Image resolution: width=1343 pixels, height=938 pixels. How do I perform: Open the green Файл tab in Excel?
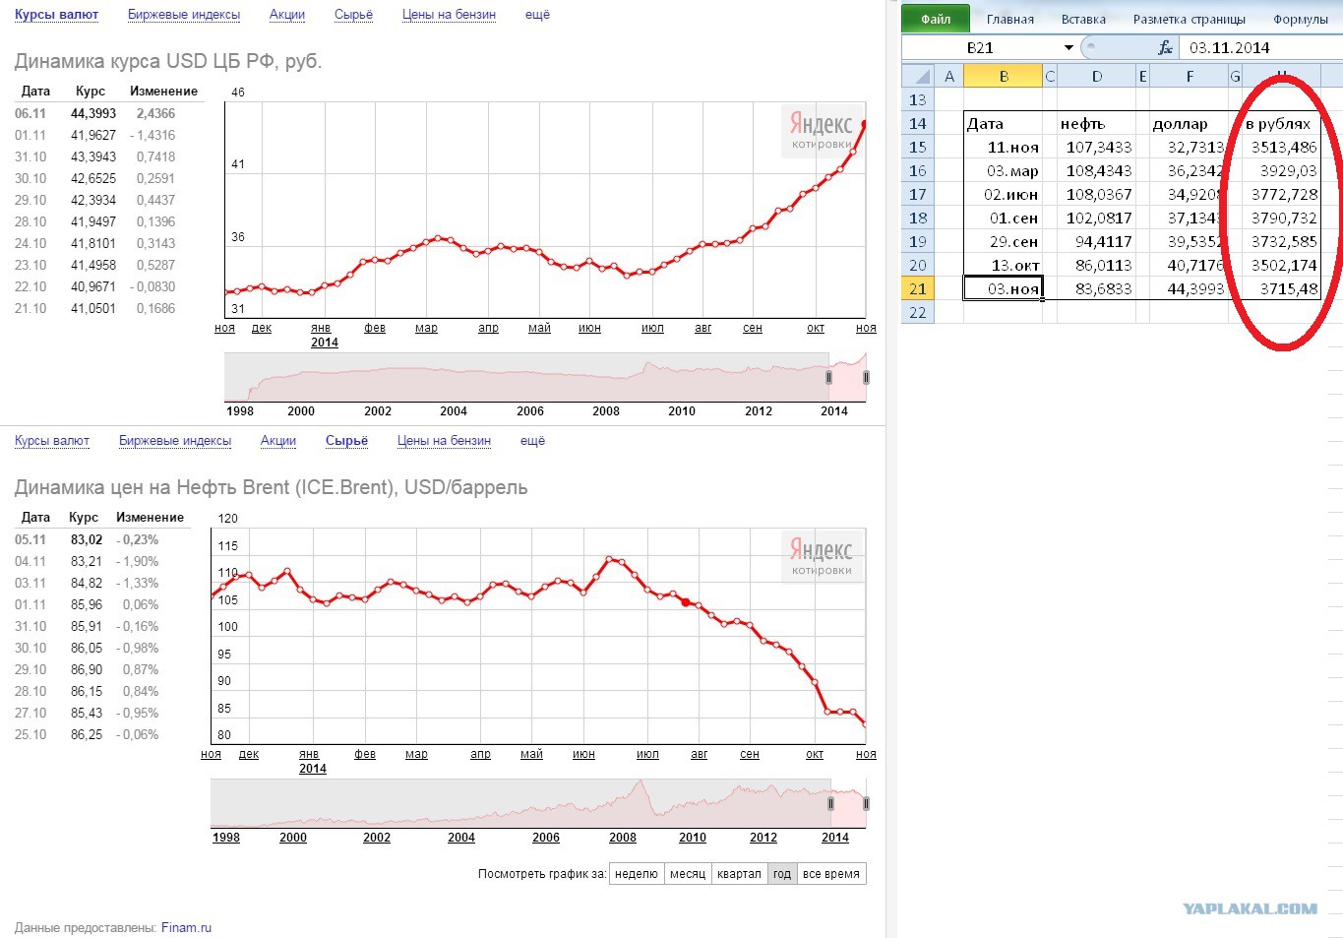point(936,19)
